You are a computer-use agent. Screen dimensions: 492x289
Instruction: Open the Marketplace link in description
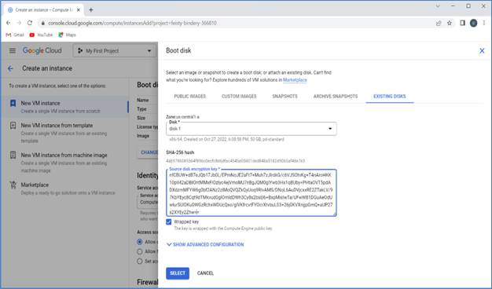point(295,80)
